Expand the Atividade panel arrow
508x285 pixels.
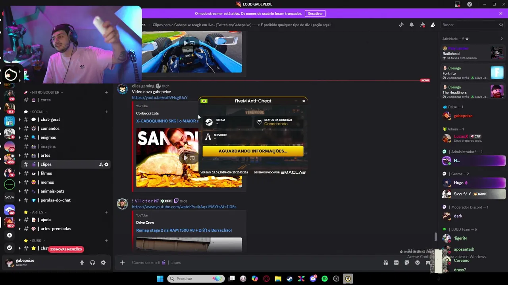[502, 39]
